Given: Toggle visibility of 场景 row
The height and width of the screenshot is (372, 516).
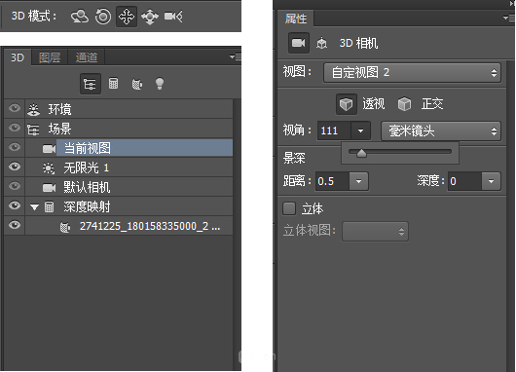Looking at the screenshot, I should pyautogui.click(x=15, y=128).
